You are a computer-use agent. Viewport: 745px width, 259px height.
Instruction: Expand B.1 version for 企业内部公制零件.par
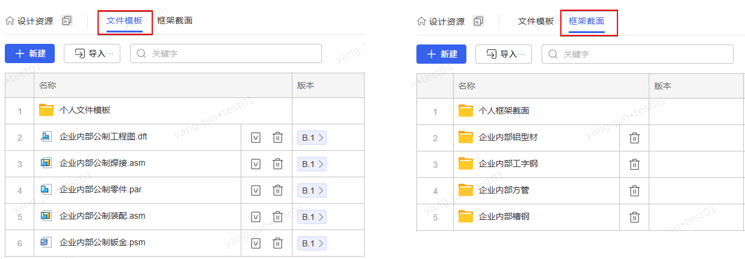click(312, 190)
